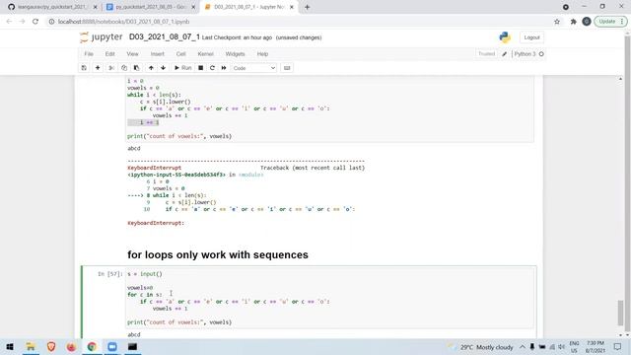Viewport: 631px width, 355px height.
Task: Reload the page
Action: coord(35,22)
